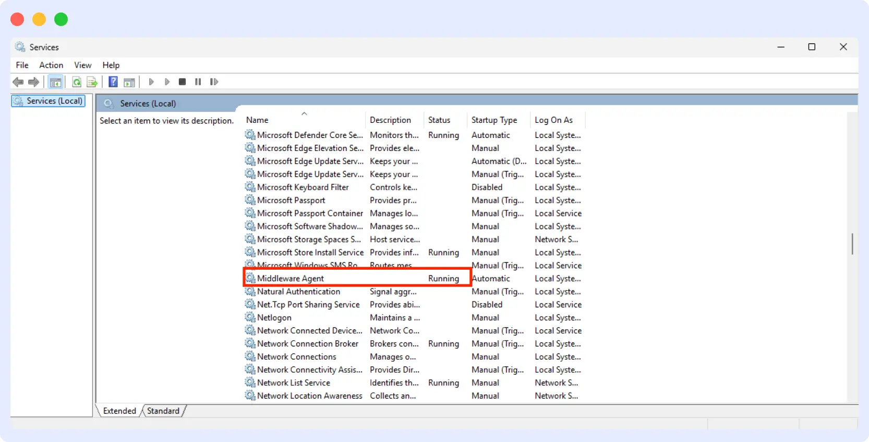
Task: Switch to the Standard tab
Action: coord(163,411)
